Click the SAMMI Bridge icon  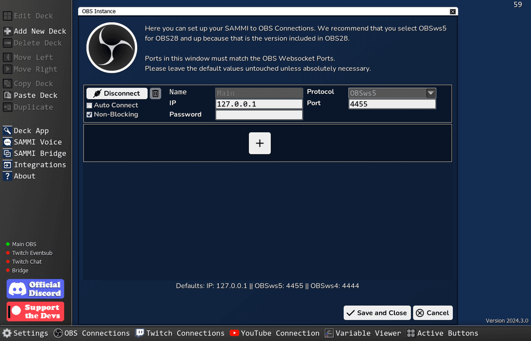point(7,153)
